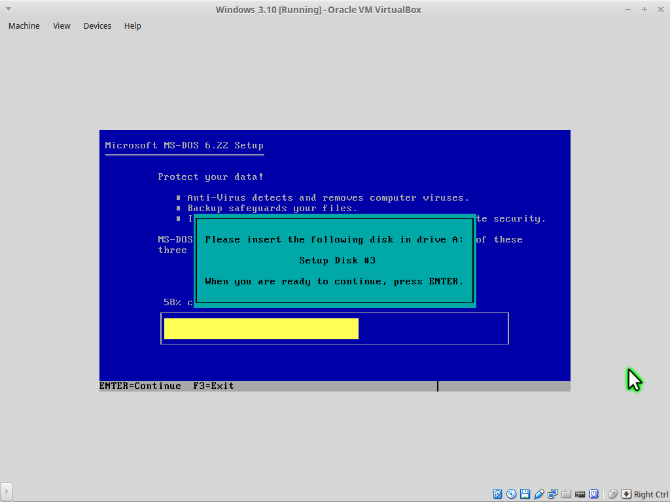Screen dimensions: 670x502
Task: Click the optical CD drive status icon
Action: coord(512,494)
